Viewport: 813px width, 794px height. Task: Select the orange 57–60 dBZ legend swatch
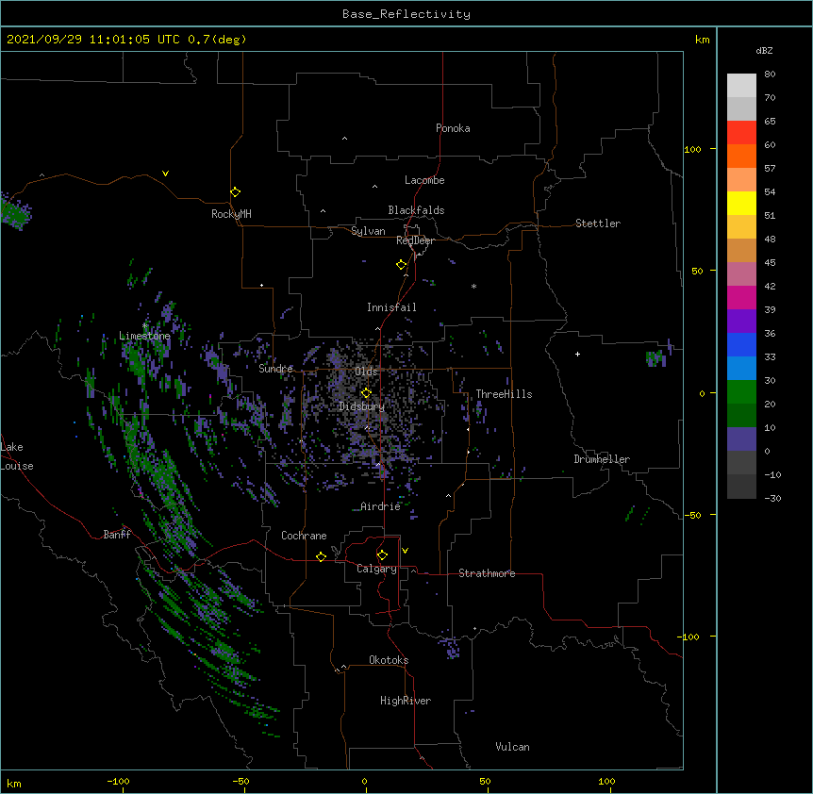(741, 156)
